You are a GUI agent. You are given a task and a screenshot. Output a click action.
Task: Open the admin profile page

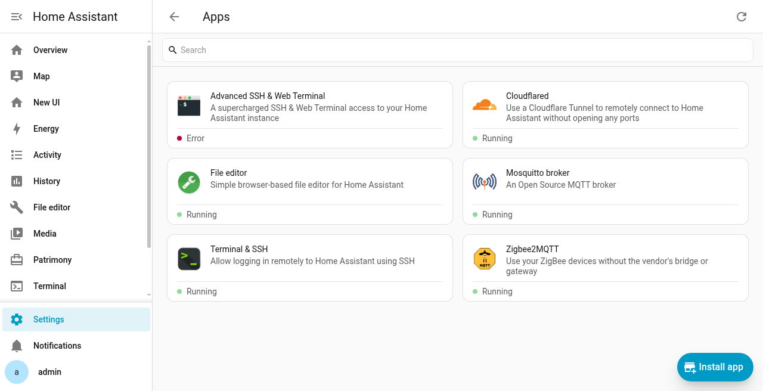(76, 372)
